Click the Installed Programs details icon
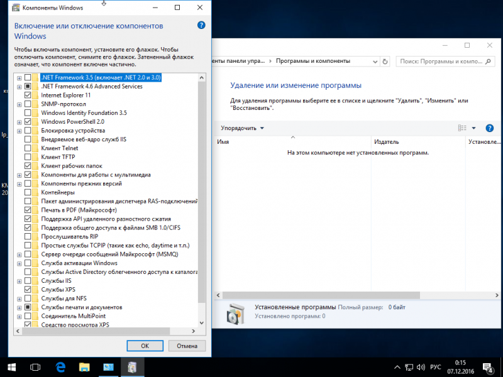503x377 pixels. (236, 314)
